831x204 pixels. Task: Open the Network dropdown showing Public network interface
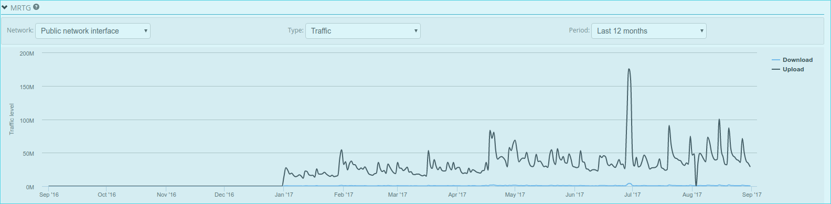point(93,31)
